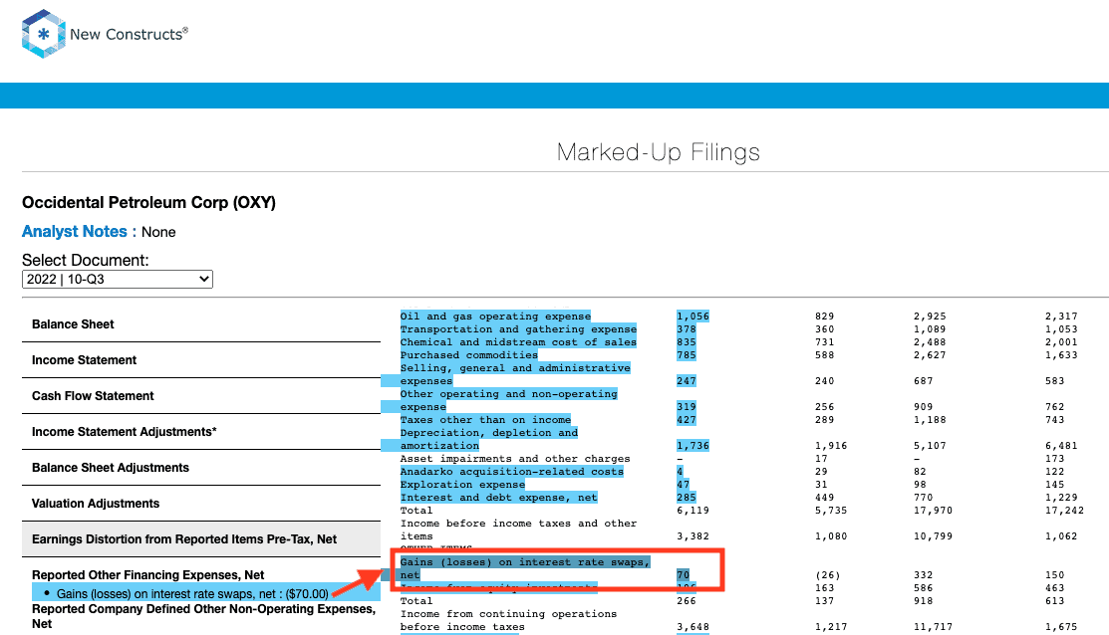Click the value 829
The width and height of the screenshot is (1109, 635).
point(824,317)
